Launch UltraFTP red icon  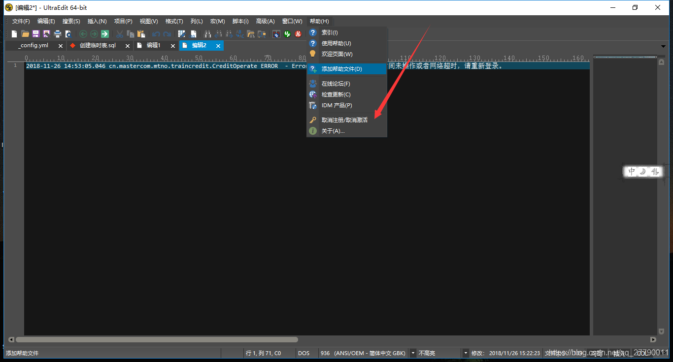298,34
